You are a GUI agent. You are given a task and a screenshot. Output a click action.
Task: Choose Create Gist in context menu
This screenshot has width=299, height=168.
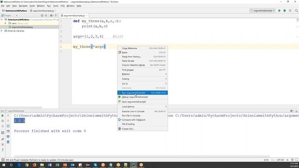click(x=142, y=129)
